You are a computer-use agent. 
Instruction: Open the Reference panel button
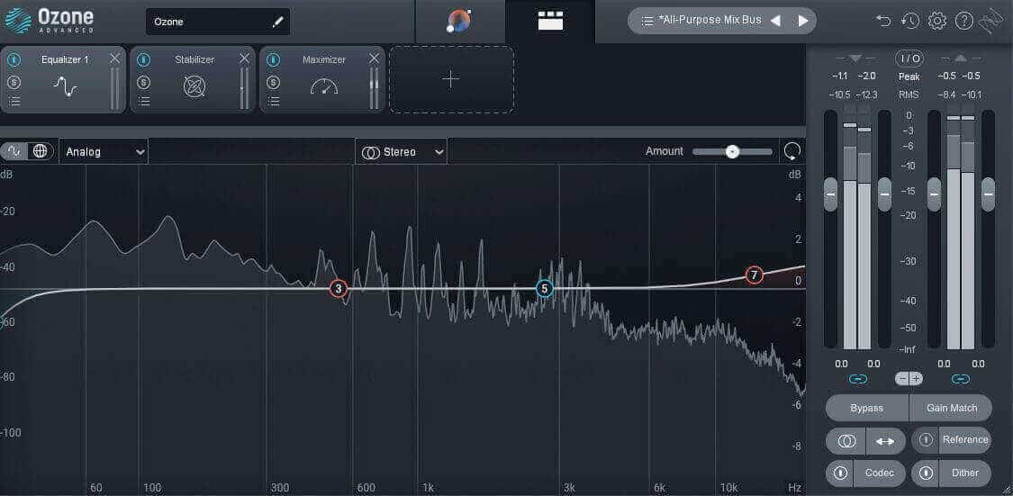pyautogui.click(x=965, y=440)
